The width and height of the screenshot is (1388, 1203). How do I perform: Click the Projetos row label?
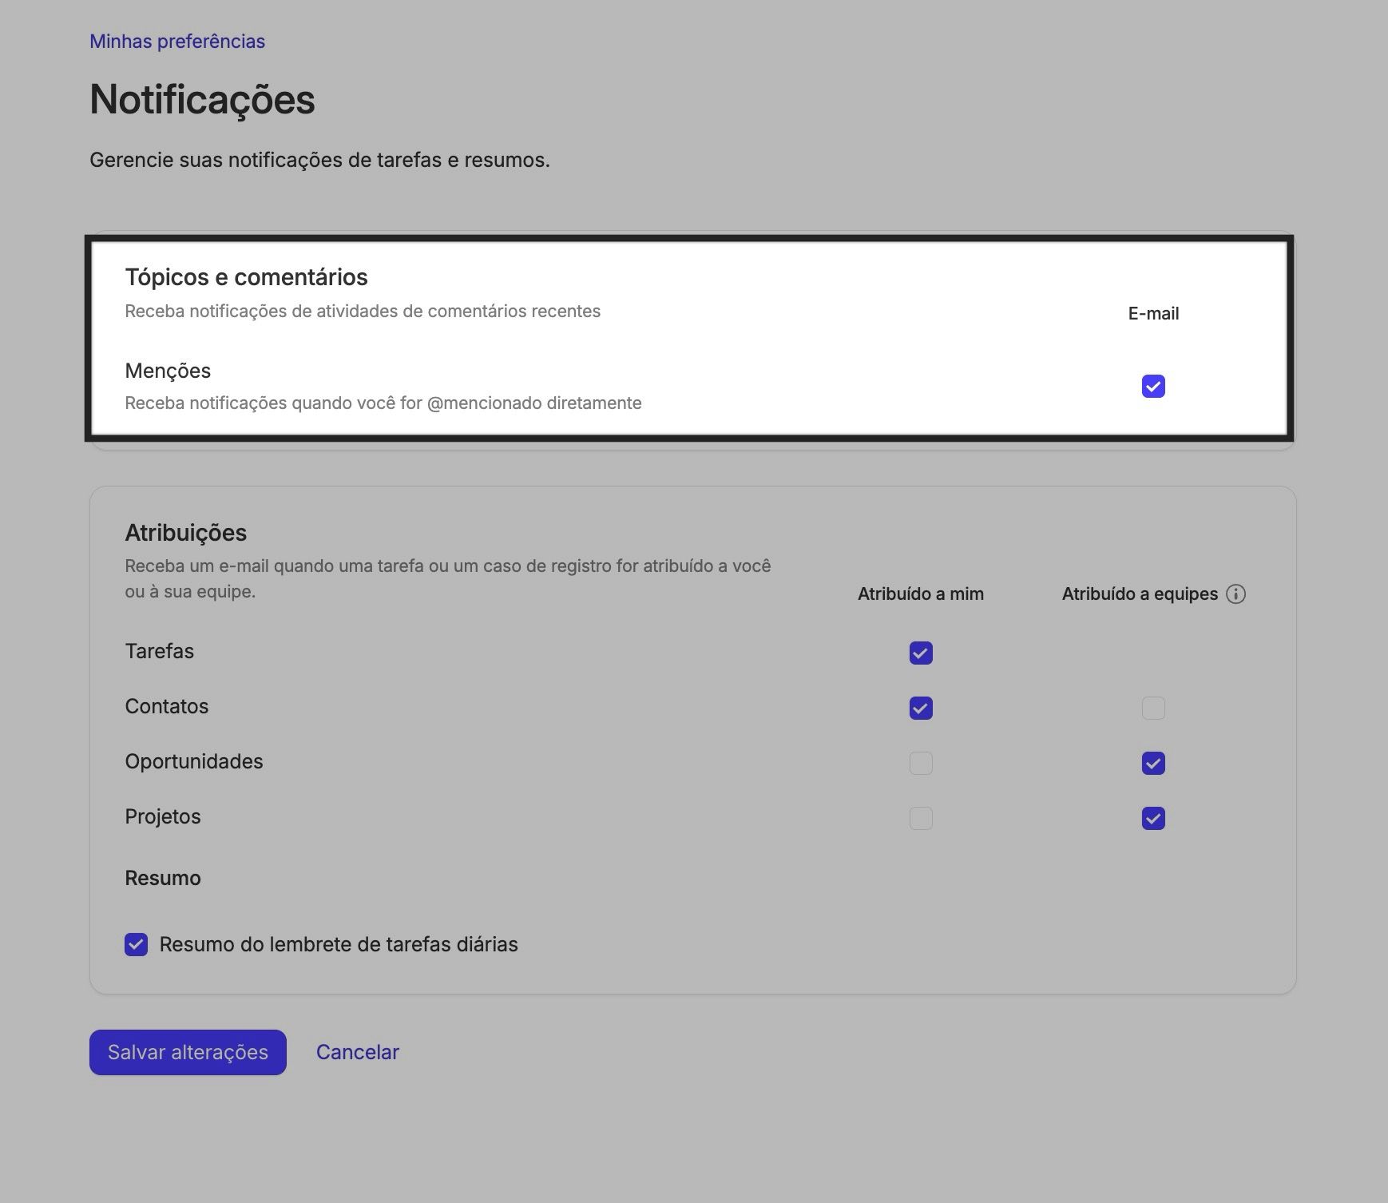coord(162,816)
